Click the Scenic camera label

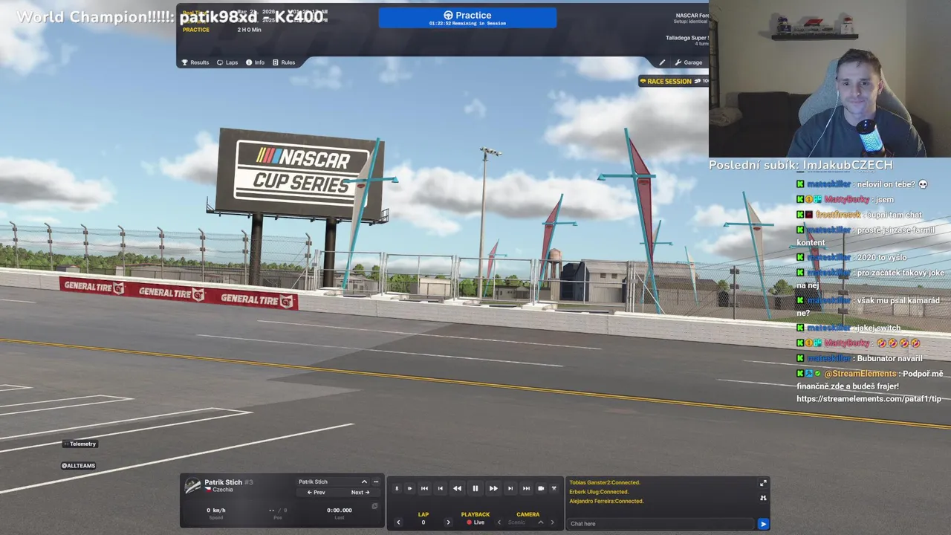click(516, 522)
